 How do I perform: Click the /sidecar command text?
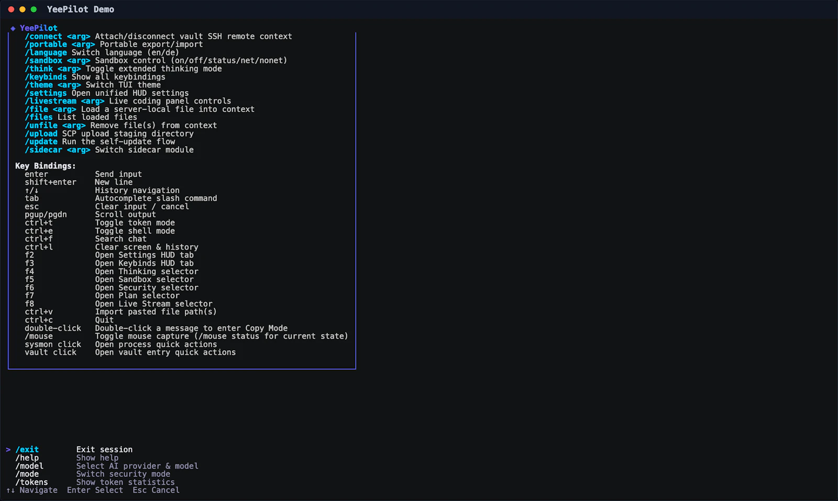coord(43,150)
